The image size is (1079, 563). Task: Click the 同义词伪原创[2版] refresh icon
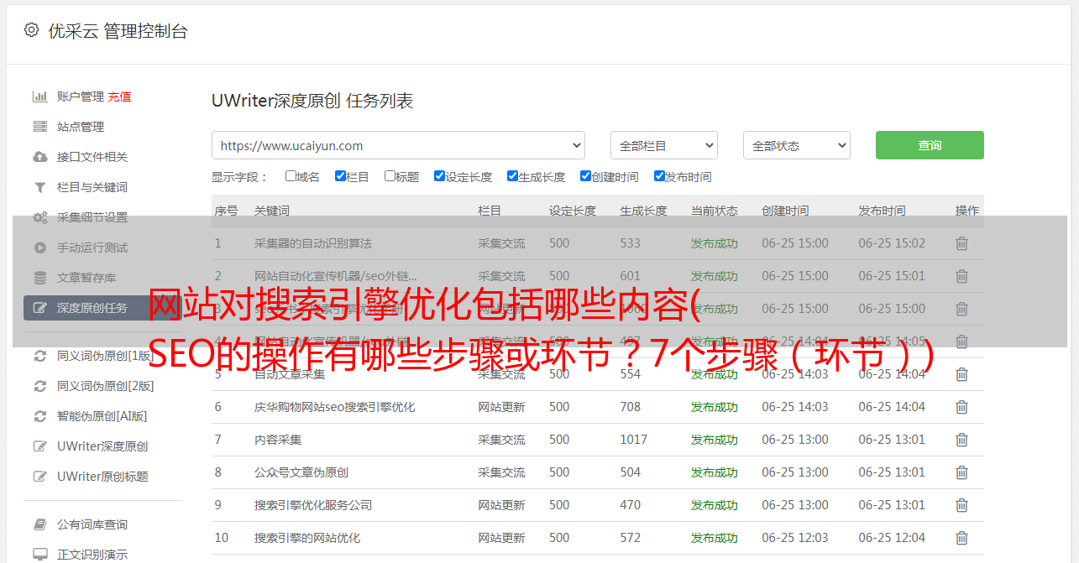tap(39, 386)
